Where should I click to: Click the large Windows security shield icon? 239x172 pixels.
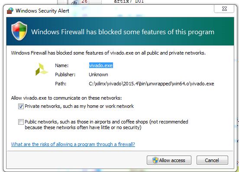(x=19, y=31)
